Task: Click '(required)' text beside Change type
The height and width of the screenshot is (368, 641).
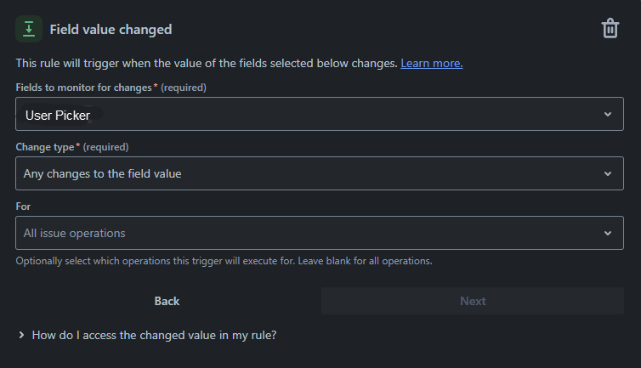Action: [106, 147]
